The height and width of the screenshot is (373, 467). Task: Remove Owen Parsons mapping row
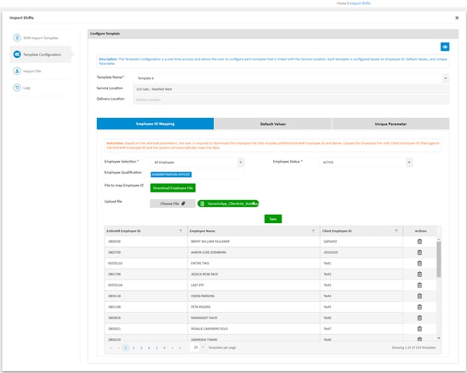pyautogui.click(x=420, y=296)
